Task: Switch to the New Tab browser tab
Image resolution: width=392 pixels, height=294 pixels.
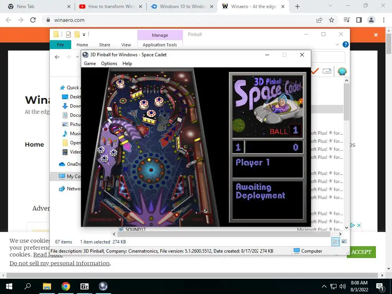Action: pyautogui.click(x=38, y=7)
